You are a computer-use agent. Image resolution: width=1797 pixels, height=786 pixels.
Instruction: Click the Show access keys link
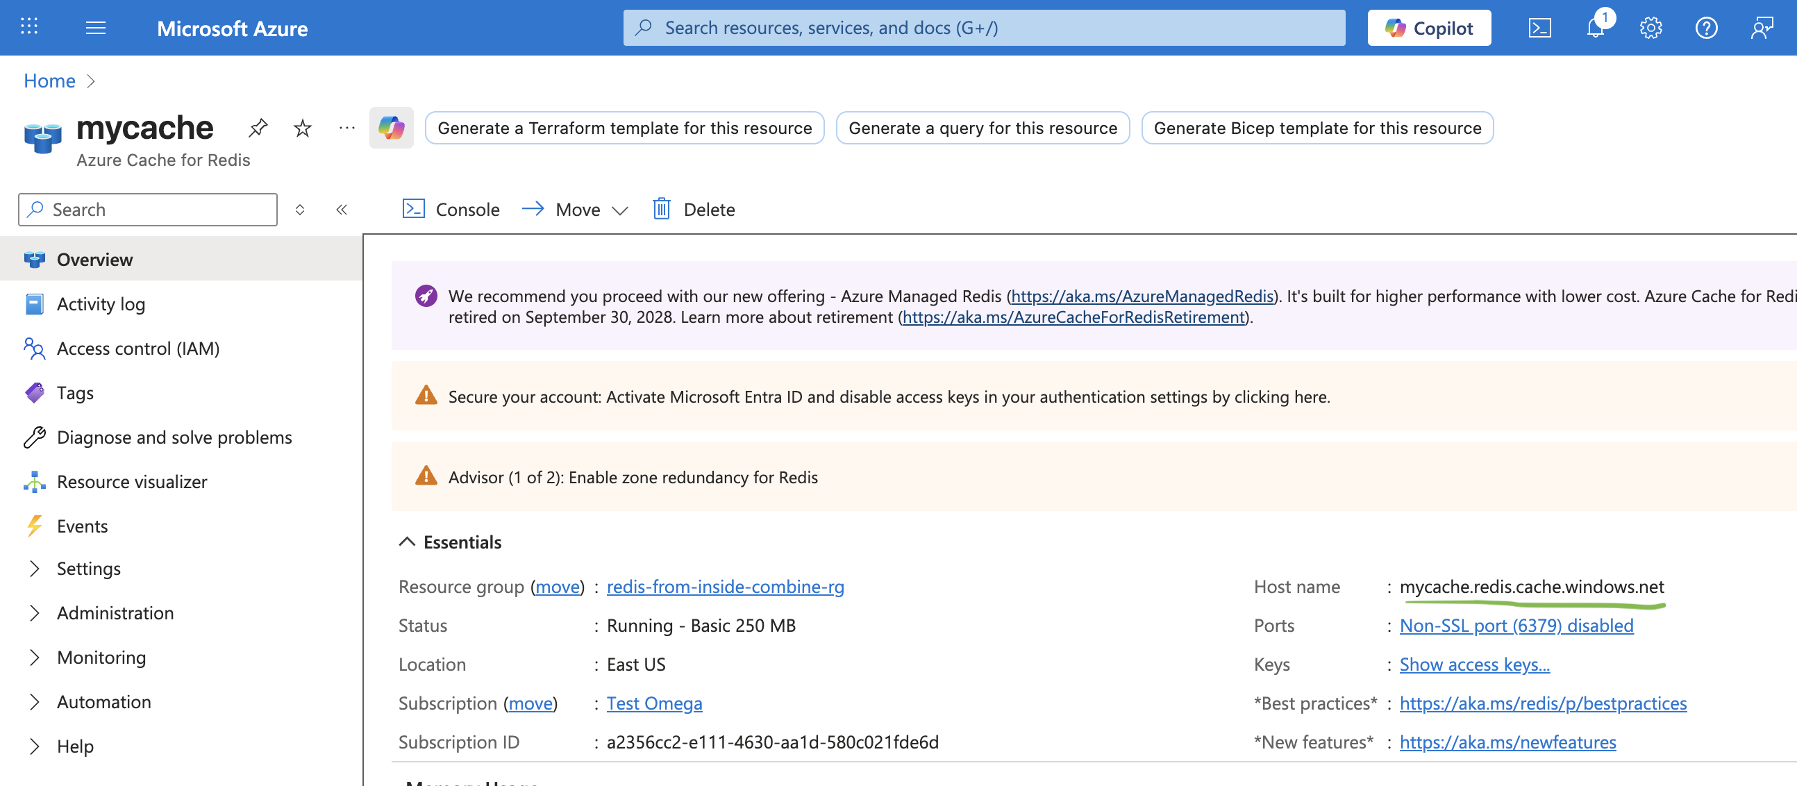(1474, 664)
